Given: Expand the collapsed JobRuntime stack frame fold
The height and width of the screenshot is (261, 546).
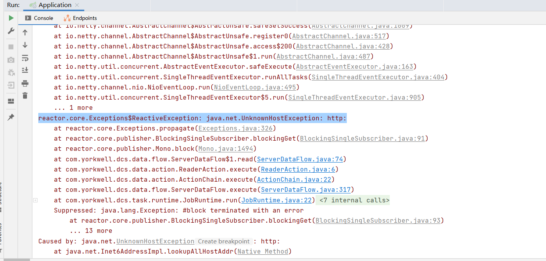Looking at the screenshot, I should 35,200.
